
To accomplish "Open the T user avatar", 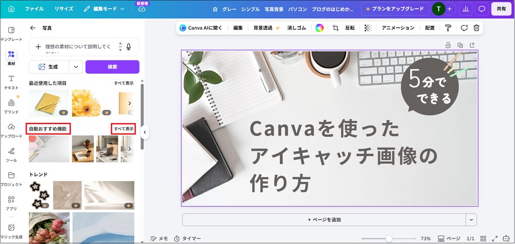I will click(x=438, y=9).
